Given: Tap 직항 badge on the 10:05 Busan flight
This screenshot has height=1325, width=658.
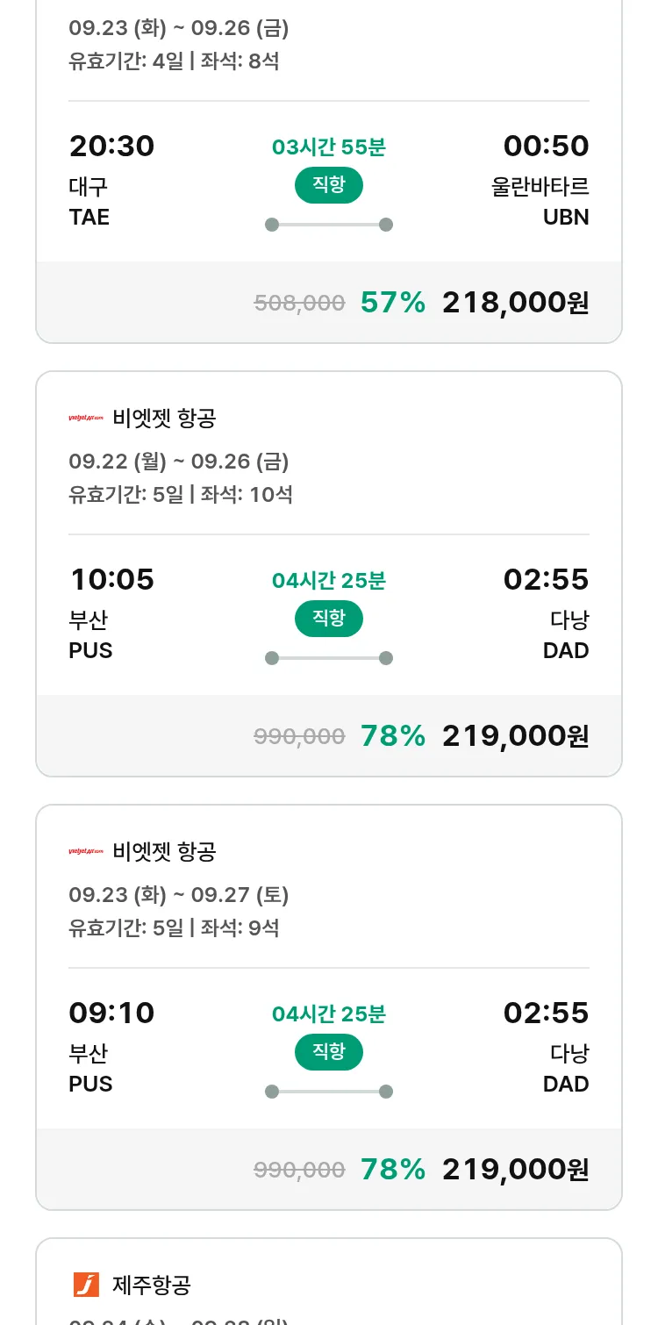Looking at the screenshot, I should pos(328,619).
